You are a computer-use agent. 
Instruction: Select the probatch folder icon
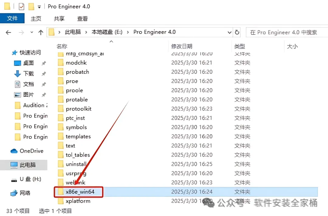61,72
